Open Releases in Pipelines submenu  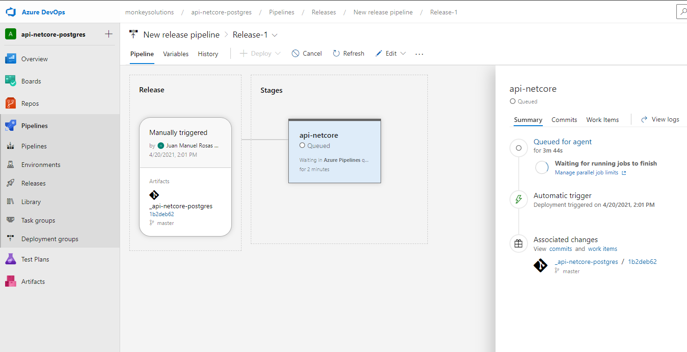[33, 183]
